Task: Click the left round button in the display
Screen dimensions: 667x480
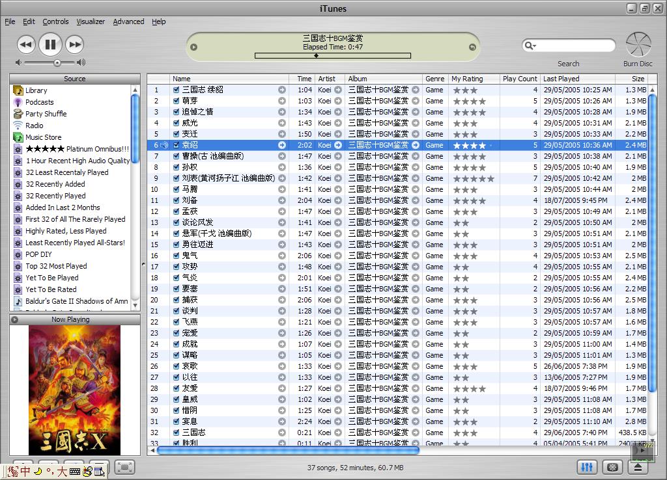Action: (x=194, y=47)
